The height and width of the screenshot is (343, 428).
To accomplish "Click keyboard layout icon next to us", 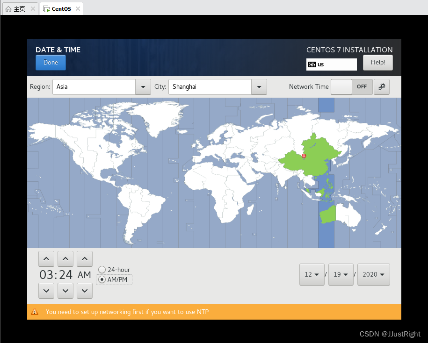I will 312,64.
